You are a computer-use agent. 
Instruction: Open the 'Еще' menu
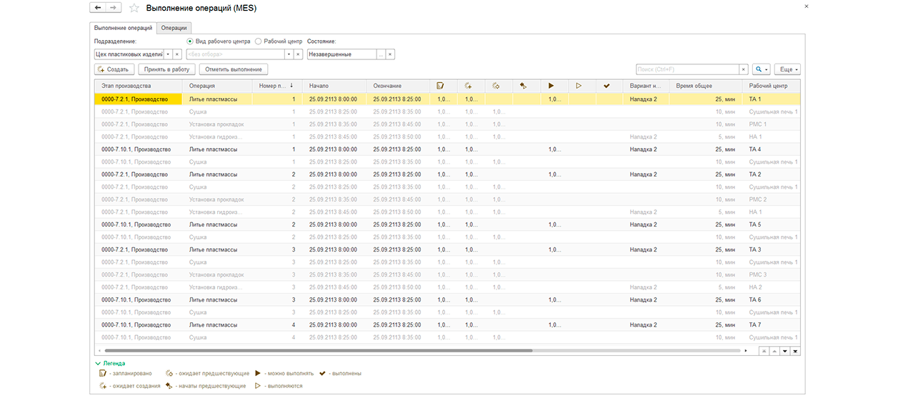pos(787,69)
